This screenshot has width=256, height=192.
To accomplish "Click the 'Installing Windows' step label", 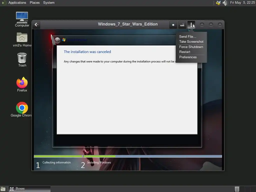I will [99, 162].
